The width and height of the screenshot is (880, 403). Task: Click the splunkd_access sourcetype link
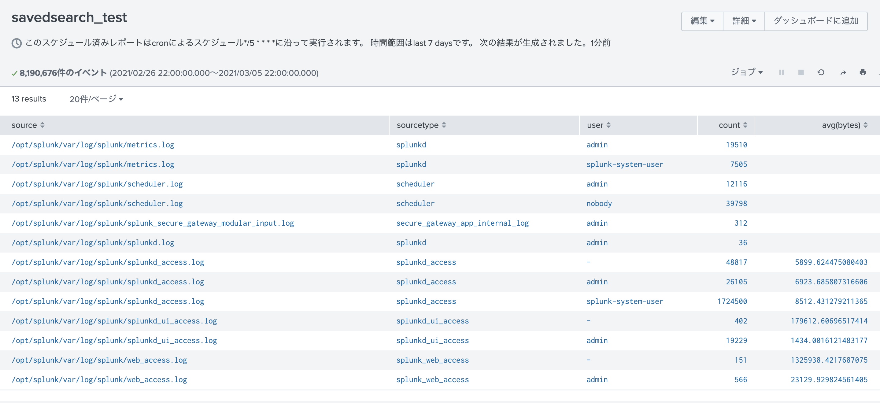426,262
